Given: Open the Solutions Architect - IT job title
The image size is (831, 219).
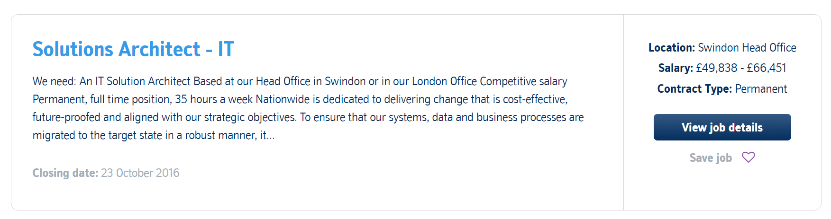Looking at the screenshot, I should 133,49.
